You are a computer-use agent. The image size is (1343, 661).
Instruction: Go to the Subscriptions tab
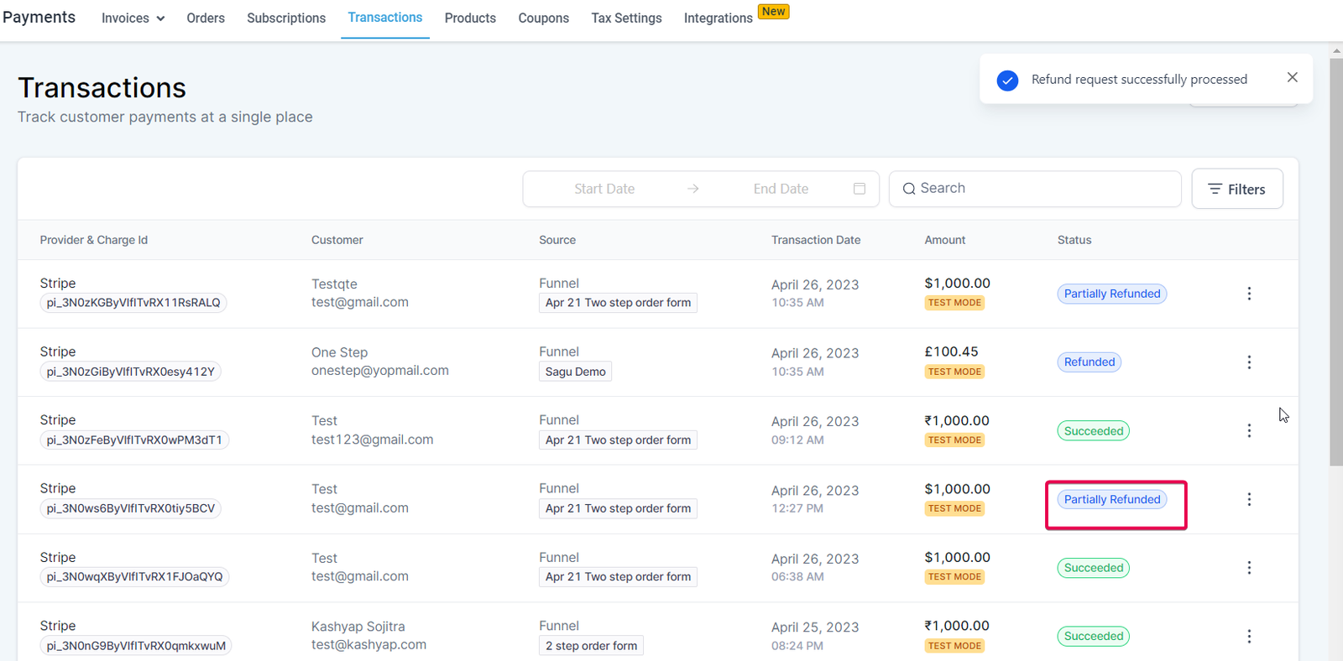tap(286, 18)
